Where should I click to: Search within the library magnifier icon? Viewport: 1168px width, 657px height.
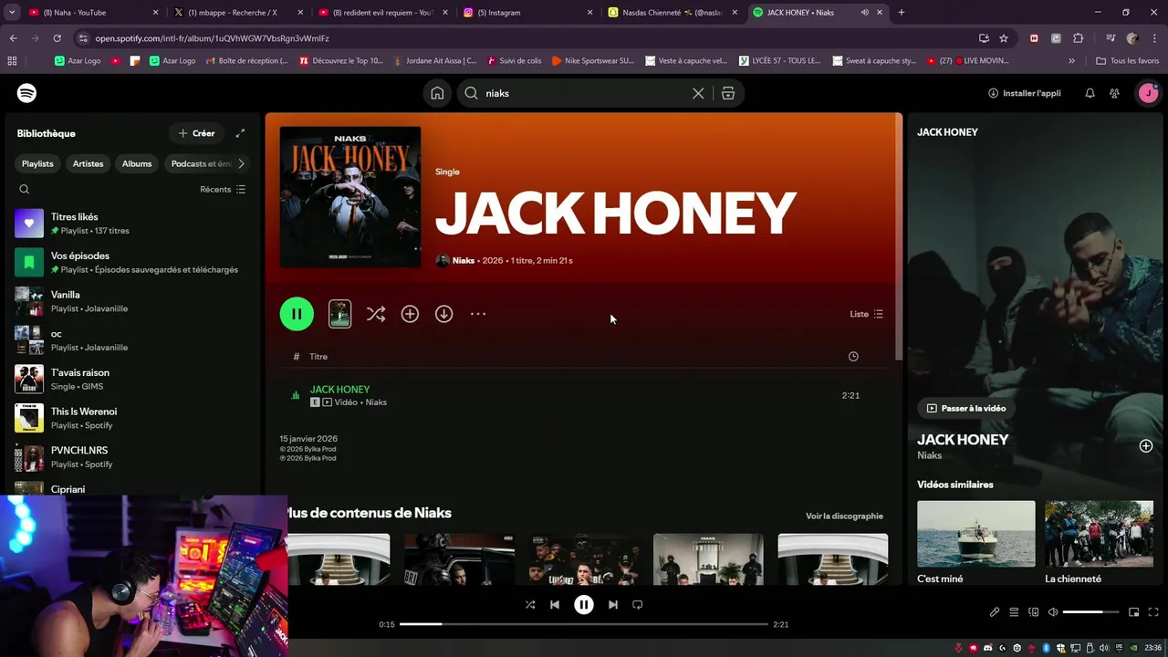tap(25, 189)
